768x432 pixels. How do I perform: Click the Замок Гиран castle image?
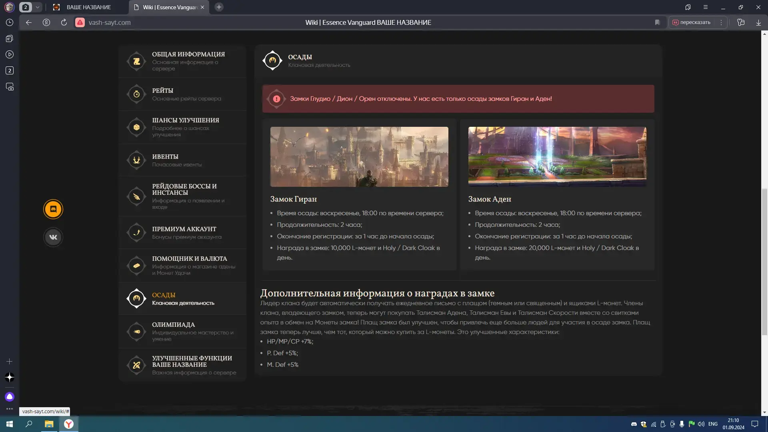(359, 157)
